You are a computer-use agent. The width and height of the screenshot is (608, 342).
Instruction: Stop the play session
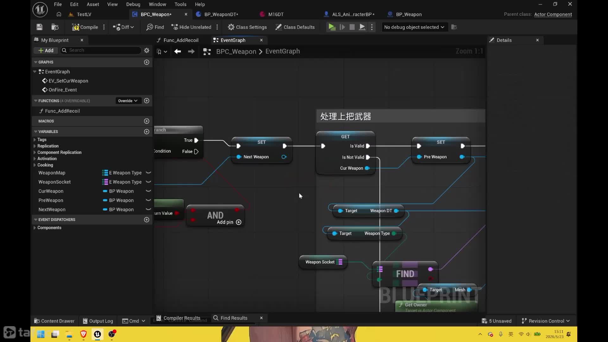(x=352, y=27)
